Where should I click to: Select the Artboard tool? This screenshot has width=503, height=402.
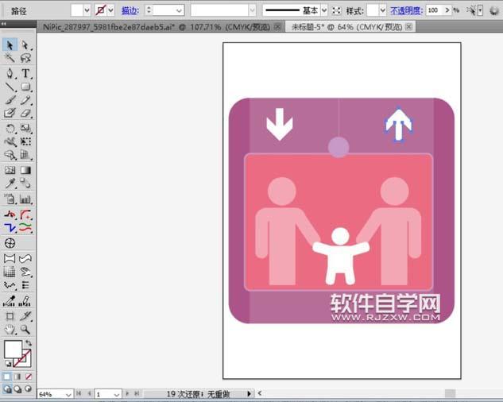(x=10, y=316)
